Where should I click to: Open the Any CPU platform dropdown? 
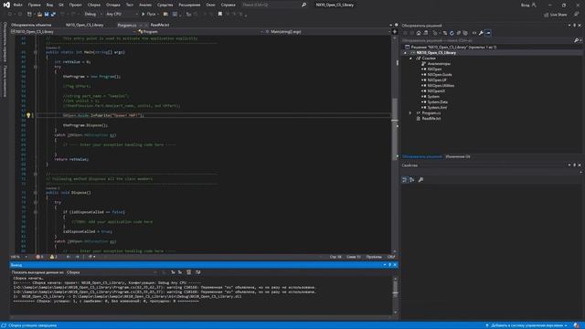[x=122, y=15]
